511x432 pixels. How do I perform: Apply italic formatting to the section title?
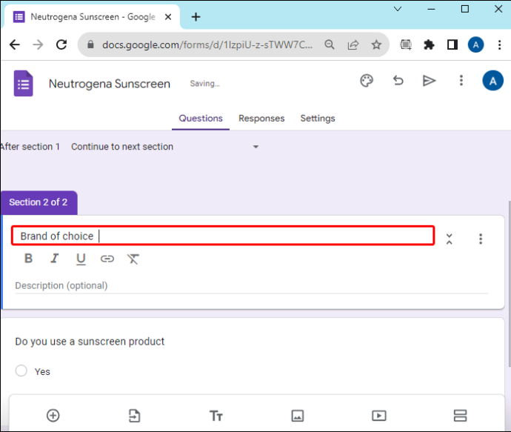coord(54,259)
